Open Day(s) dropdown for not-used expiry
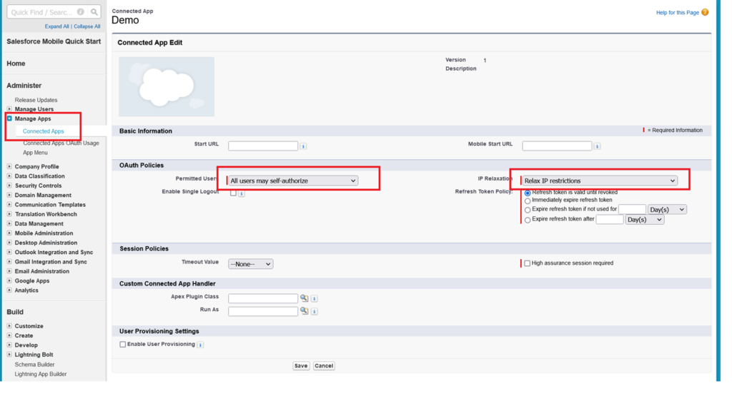 (x=667, y=210)
